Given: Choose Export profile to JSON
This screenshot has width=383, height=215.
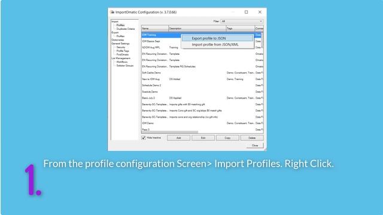Looking at the screenshot, I should (217, 38).
